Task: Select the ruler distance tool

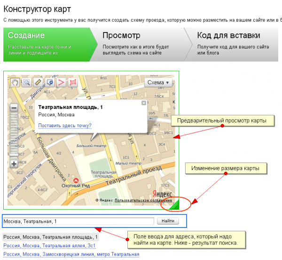Action: point(38,82)
